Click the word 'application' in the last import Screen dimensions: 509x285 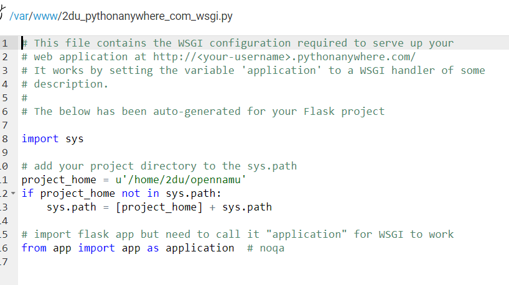(x=197, y=248)
